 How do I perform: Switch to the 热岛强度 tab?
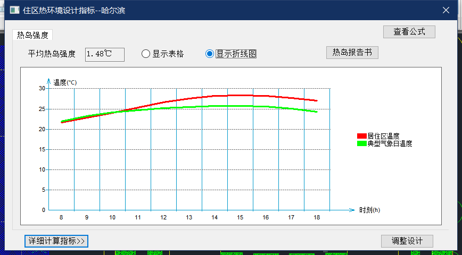pos(32,35)
